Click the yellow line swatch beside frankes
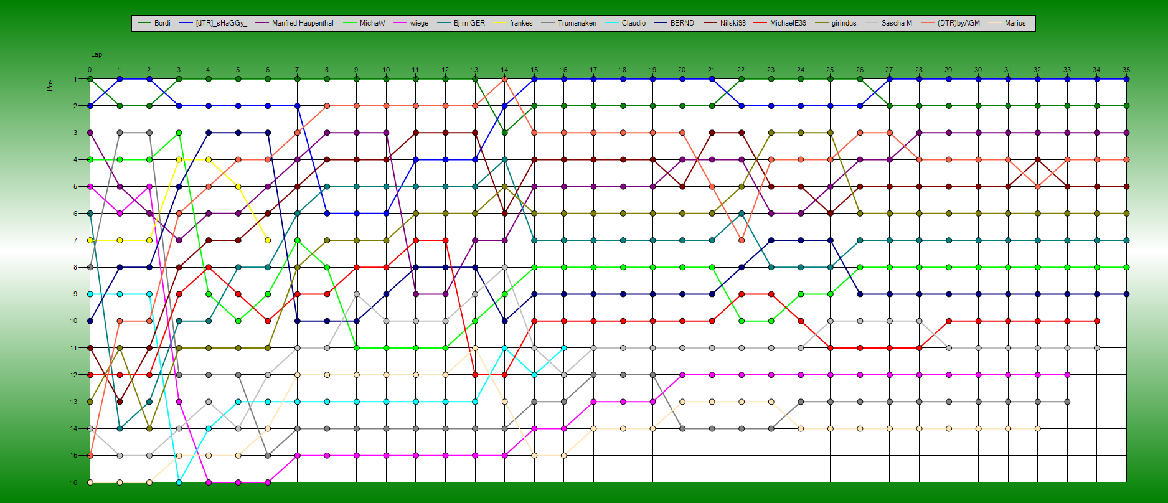This screenshot has width=1168, height=503. [x=500, y=23]
